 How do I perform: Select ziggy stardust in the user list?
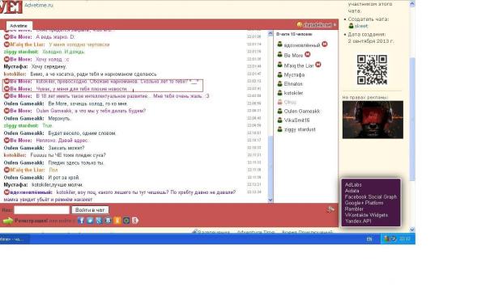click(300, 129)
